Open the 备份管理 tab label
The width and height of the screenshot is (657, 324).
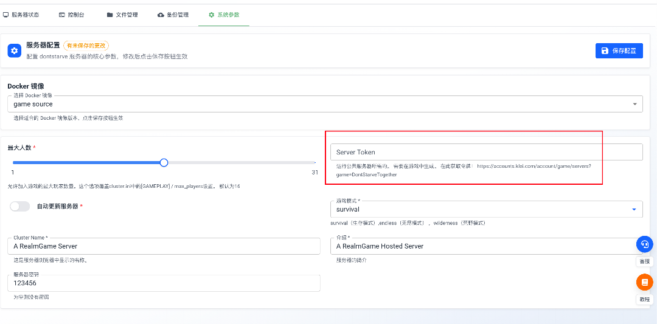(x=178, y=15)
